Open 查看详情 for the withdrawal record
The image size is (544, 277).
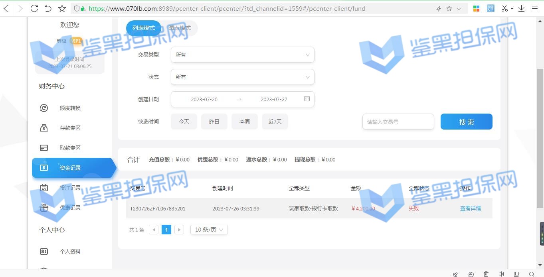(470, 208)
